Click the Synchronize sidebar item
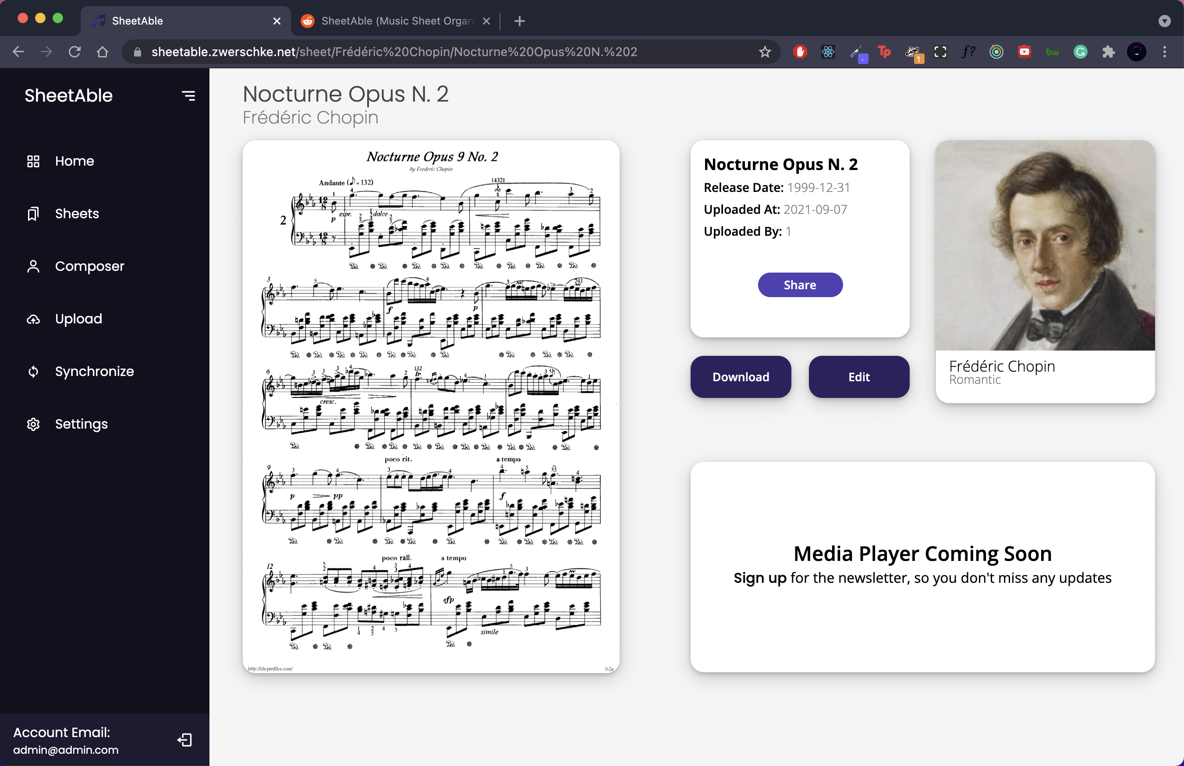 (x=94, y=372)
